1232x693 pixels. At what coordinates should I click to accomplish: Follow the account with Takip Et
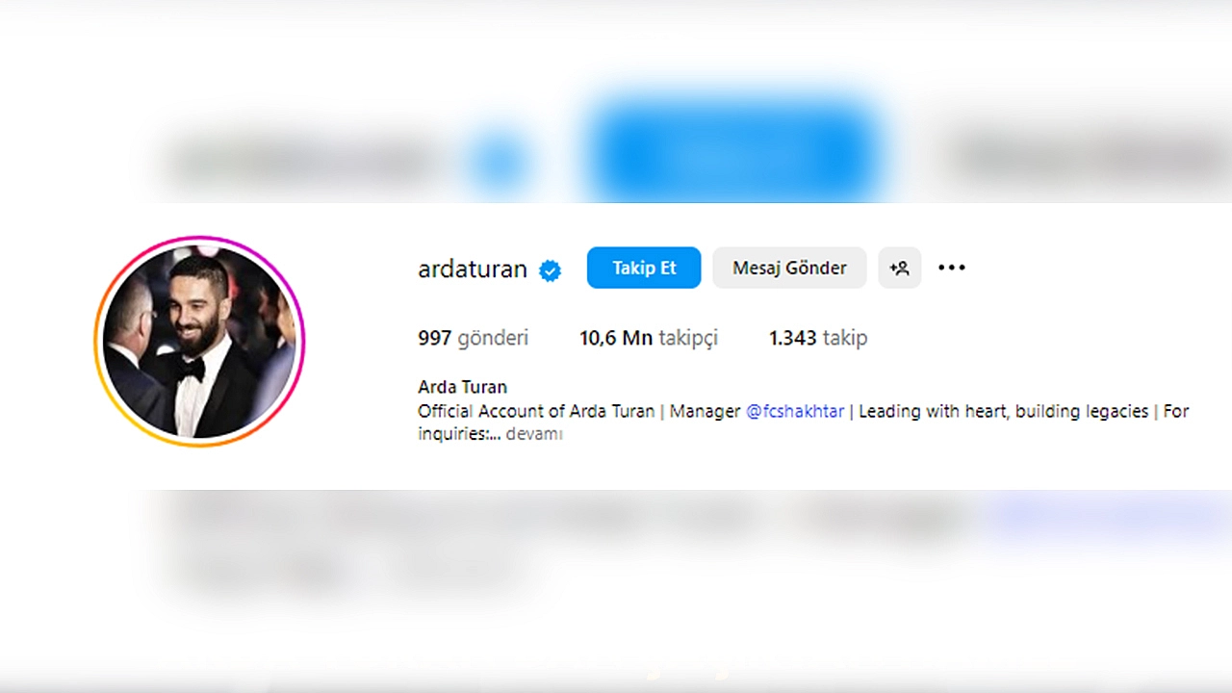click(x=644, y=268)
